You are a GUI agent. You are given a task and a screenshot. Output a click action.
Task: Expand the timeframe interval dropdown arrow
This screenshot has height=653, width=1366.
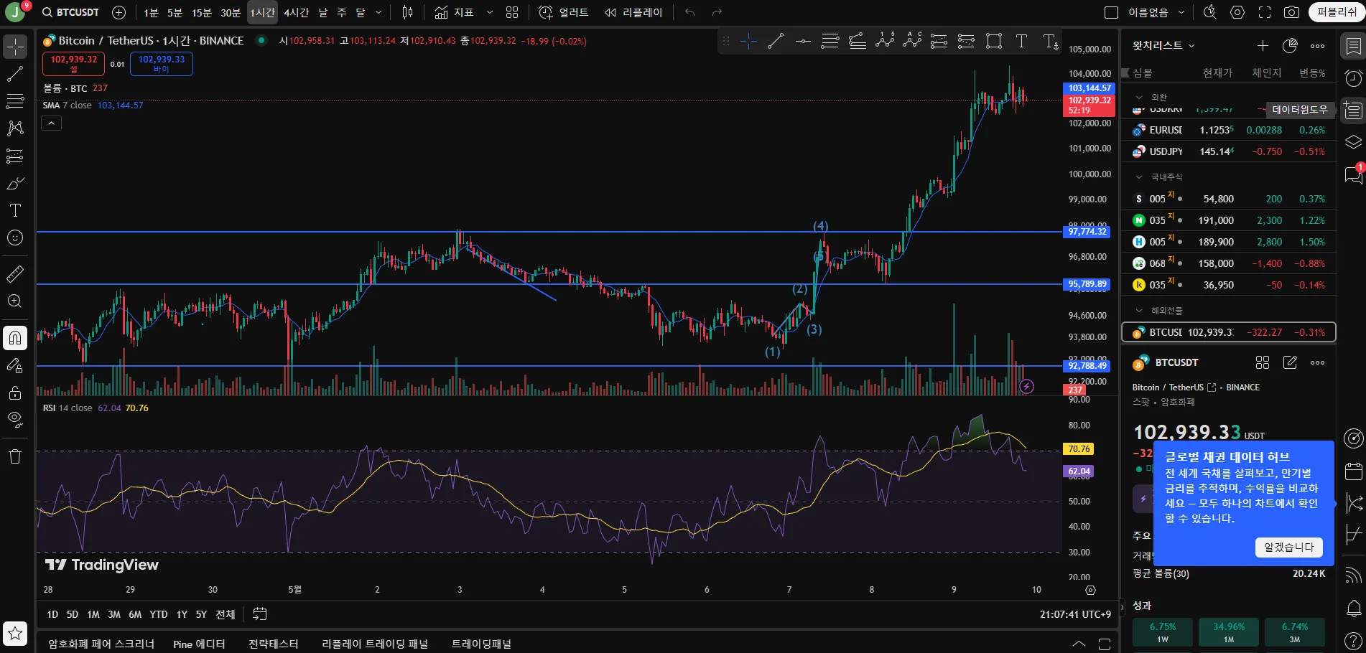[x=378, y=12]
